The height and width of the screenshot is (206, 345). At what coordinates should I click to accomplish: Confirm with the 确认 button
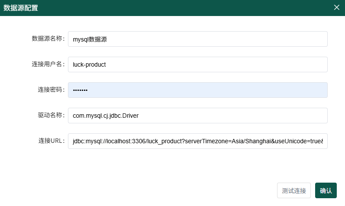click(326, 190)
